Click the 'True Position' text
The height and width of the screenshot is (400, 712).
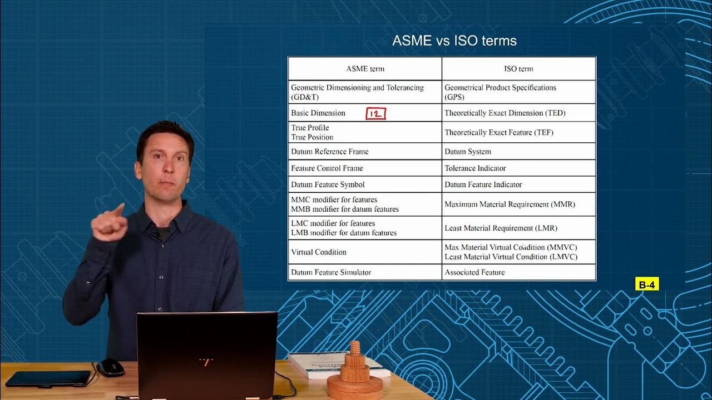[x=312, y=137]
